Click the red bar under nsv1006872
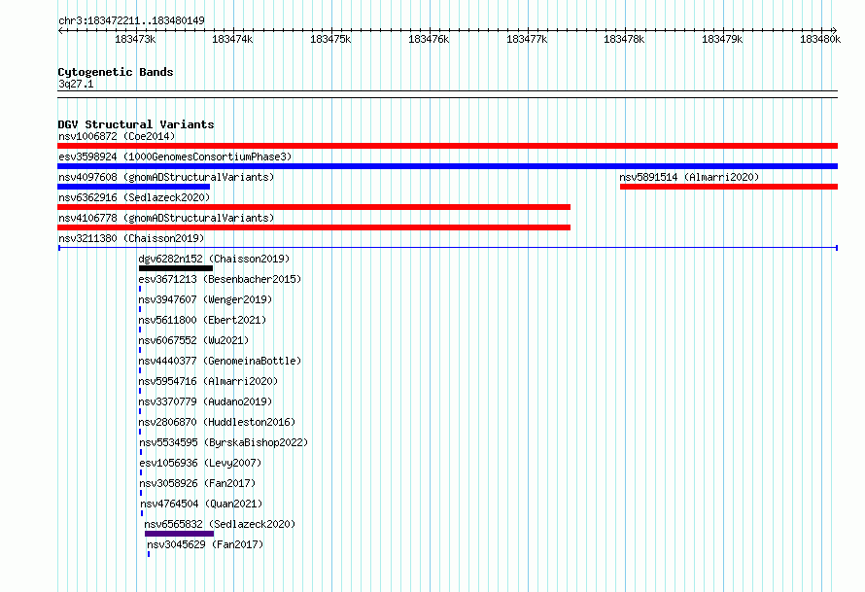This screenshot has width=865, height=592. pos(447,146)
